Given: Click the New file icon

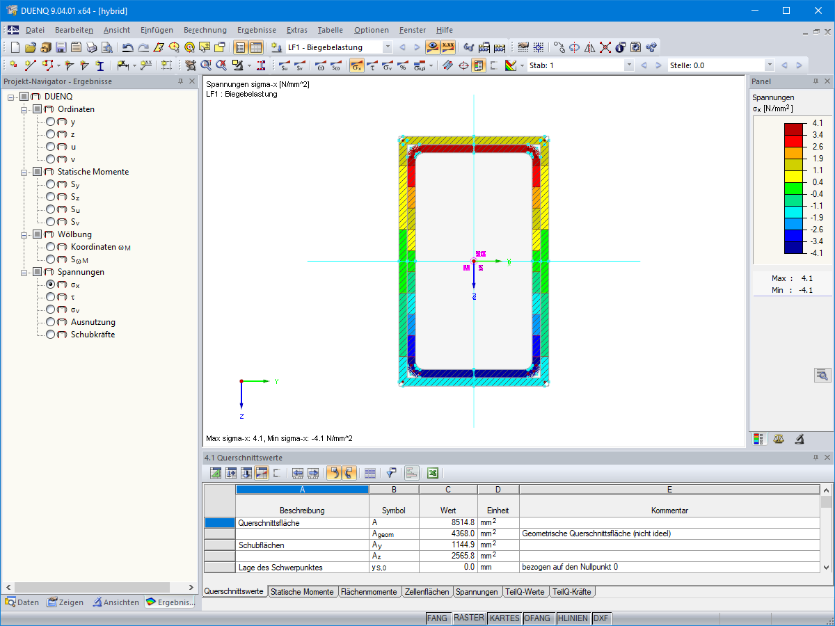Looking at the screenshot, I should pyautogui.click(x=15, y=47).
